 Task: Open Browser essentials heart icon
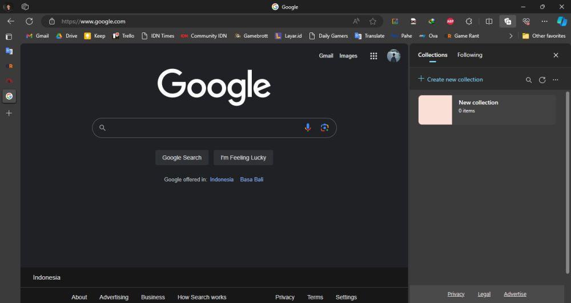tap(526, 22)
